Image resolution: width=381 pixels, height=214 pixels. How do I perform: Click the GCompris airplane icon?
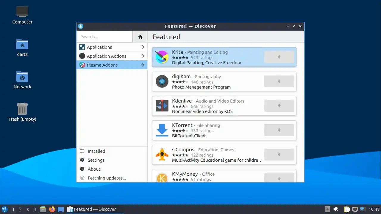tap(162, 155)
